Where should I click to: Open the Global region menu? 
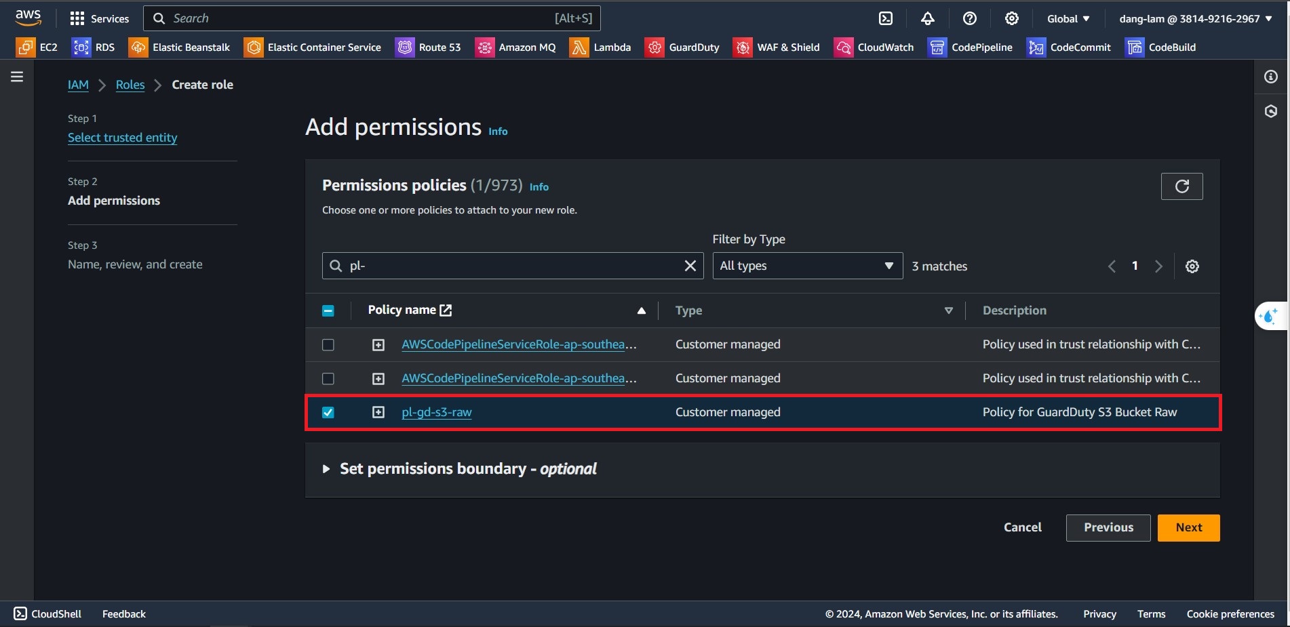click(1068, 19)
